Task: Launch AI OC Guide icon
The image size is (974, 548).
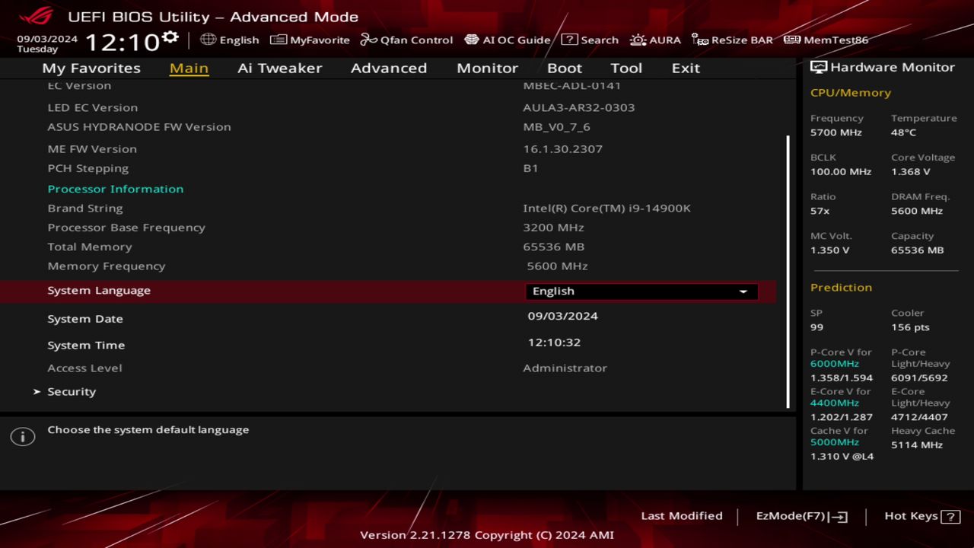Action: coord(471,40)
